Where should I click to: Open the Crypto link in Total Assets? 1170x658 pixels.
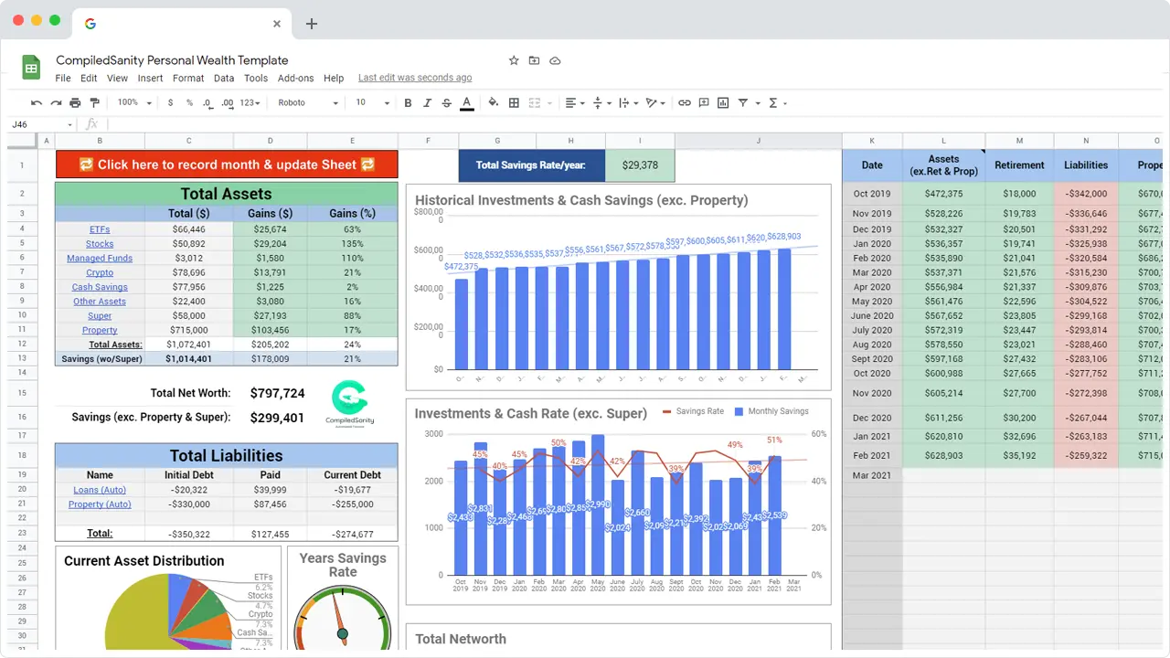pos(100,273)
